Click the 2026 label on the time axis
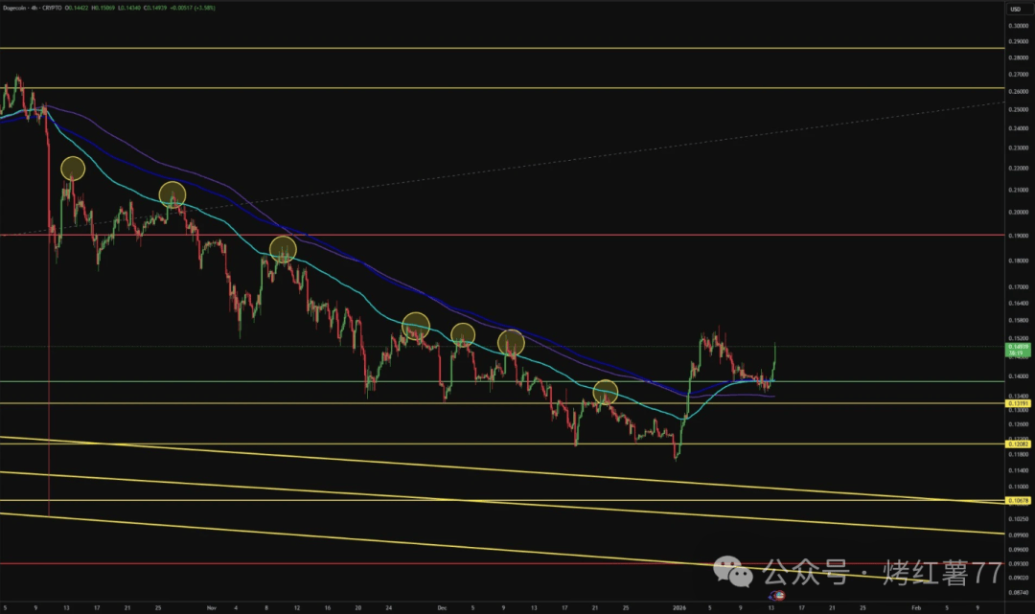Screen dimensions: 1035x614 click(678, 606)
